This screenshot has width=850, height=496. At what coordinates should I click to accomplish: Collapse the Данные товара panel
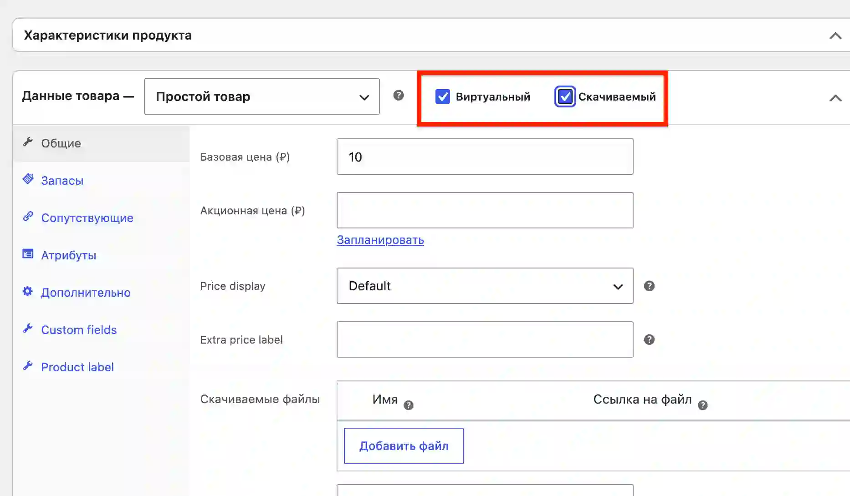click(x=835, y=98)
